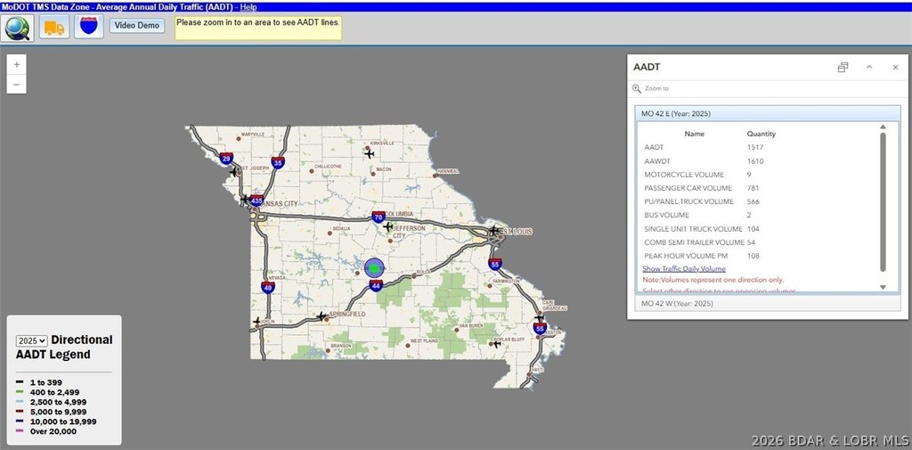Click the orange truck toolbar icon
Image resolution: width=912 pixels, height=450 pixels.
coord(54,27)
